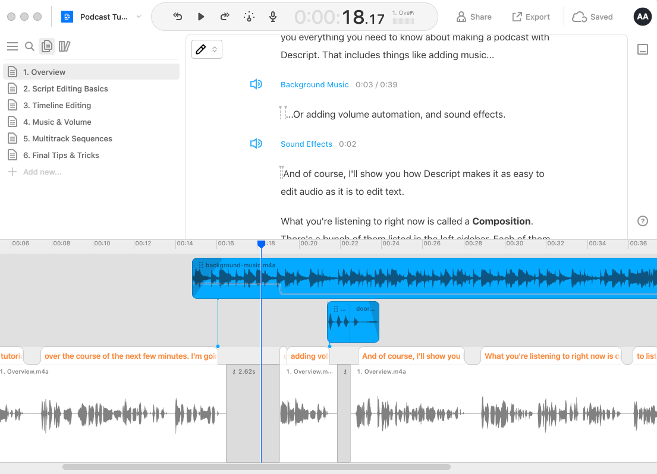The image size is (657, 474).
Task: Open composition 6. Final Tips & Tricks
Action: point(92,156)
